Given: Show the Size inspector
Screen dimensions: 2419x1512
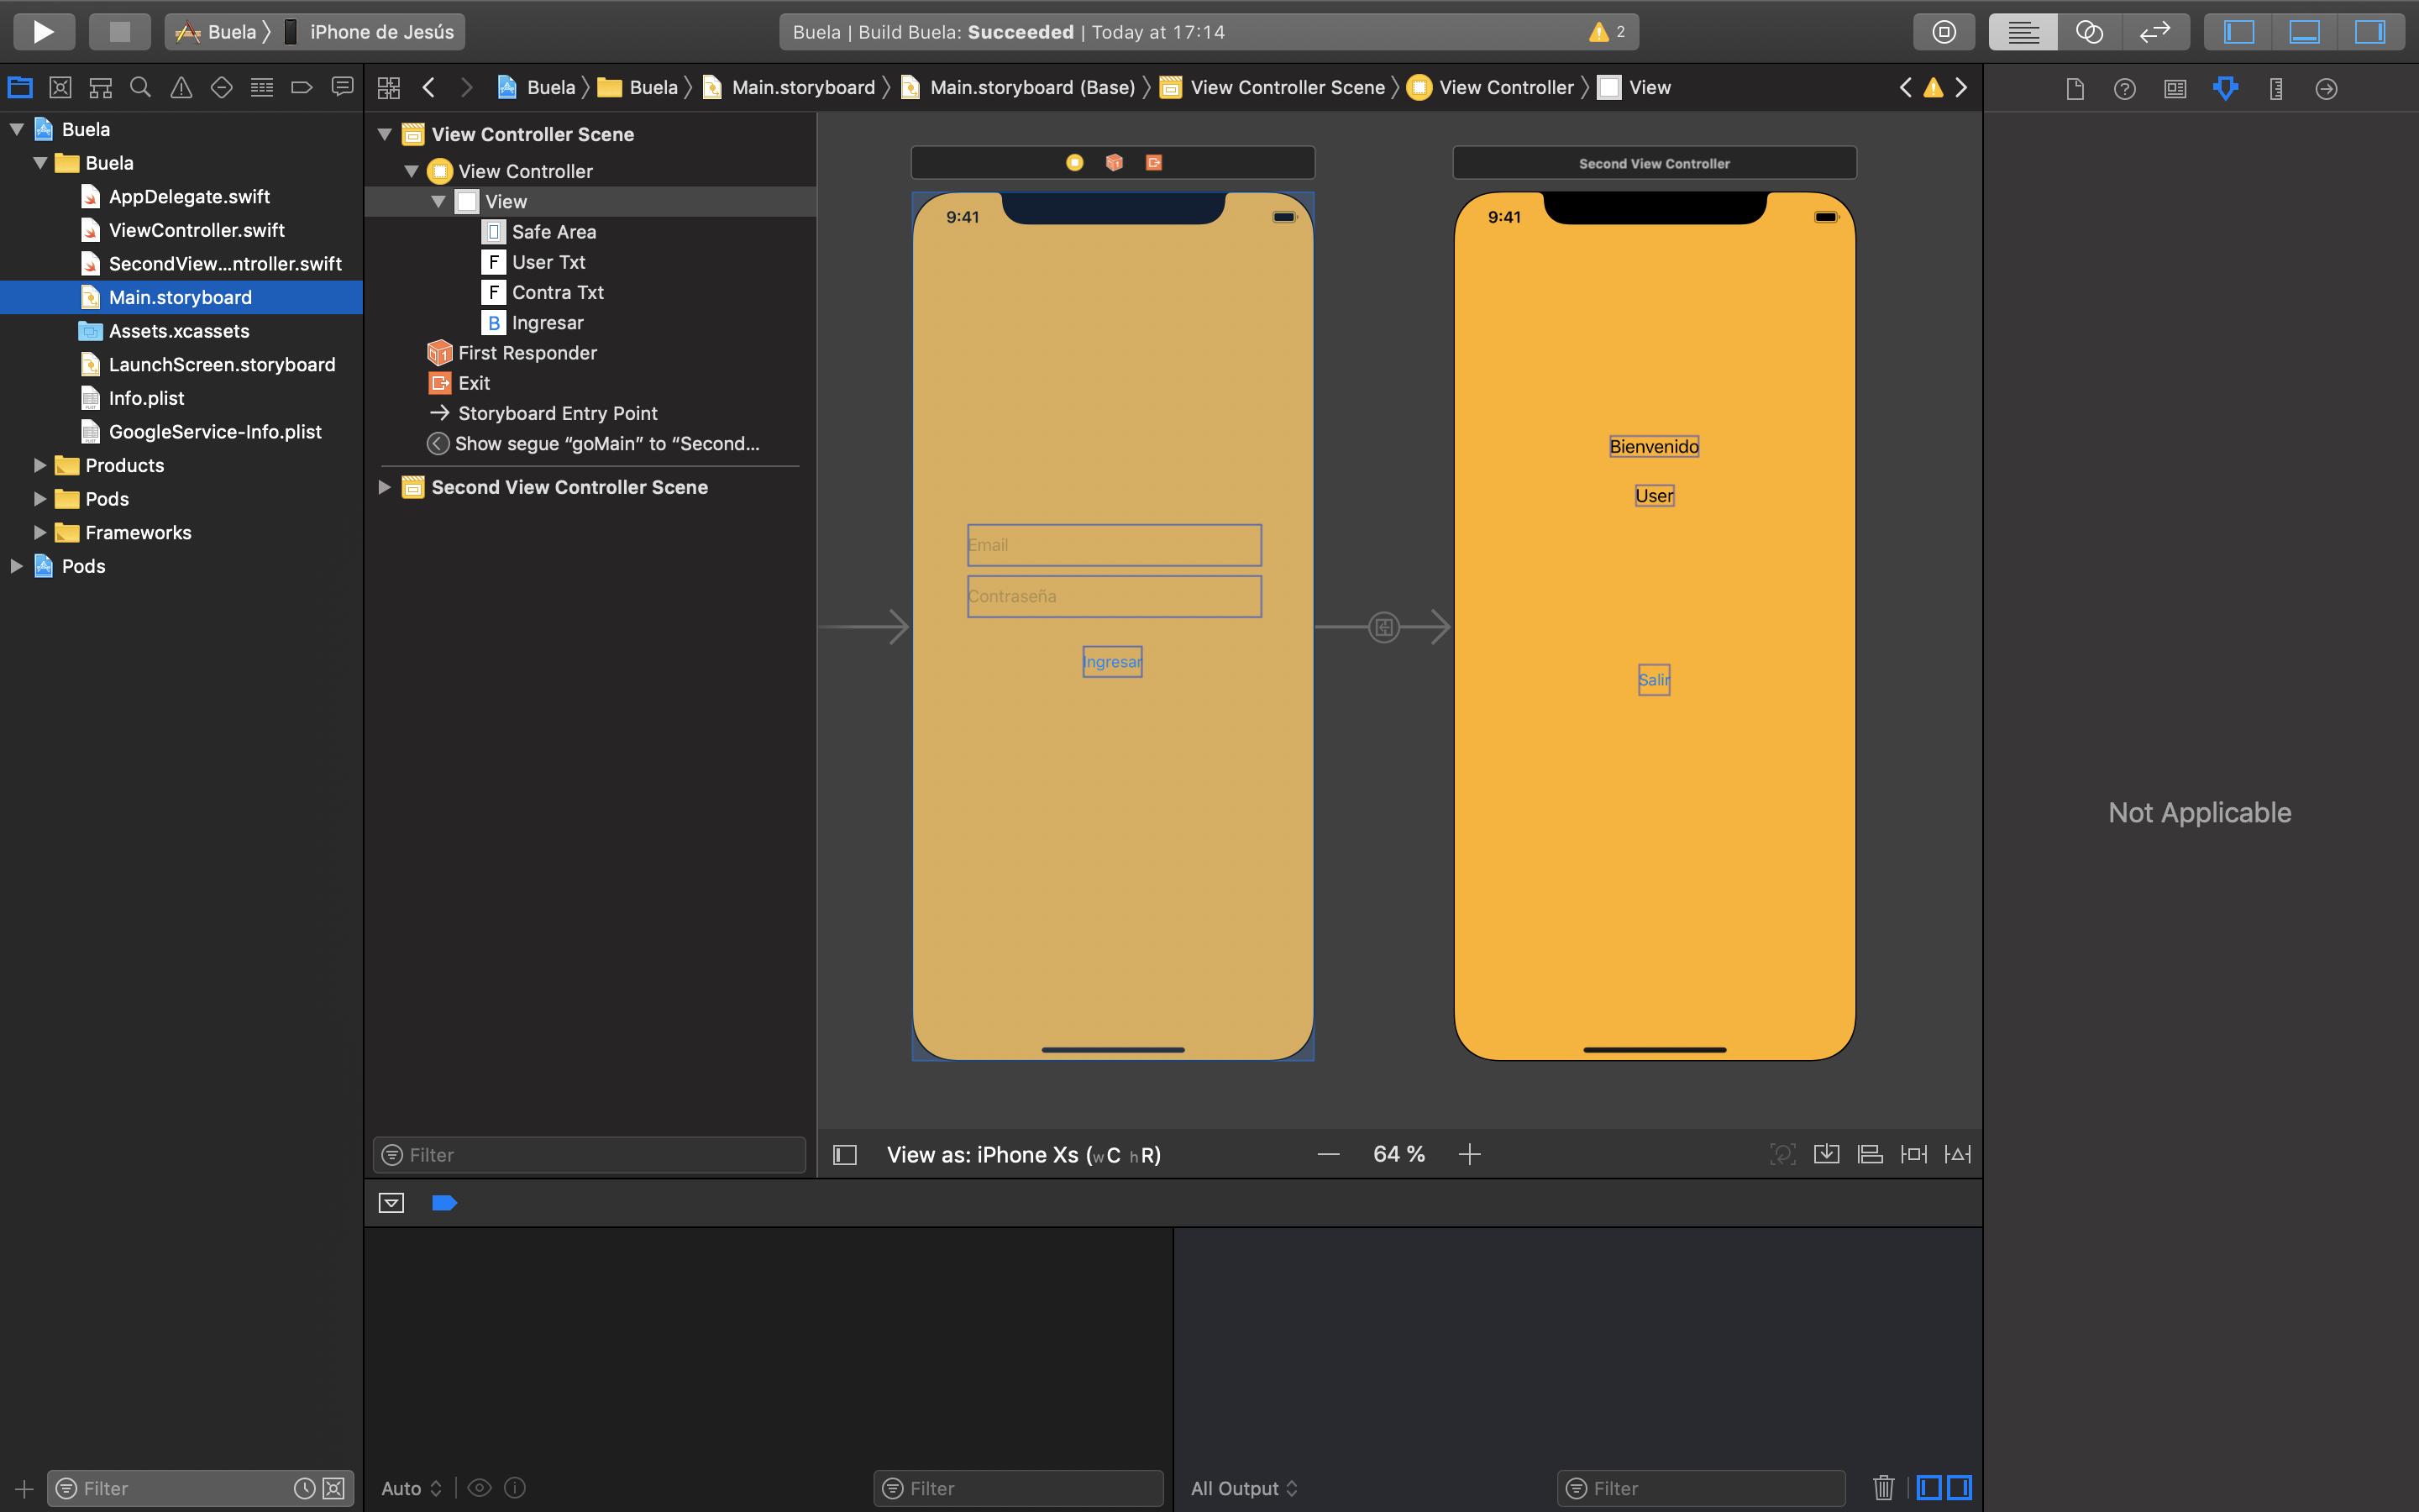Looking at the screenshot, I should point(2276,89).
